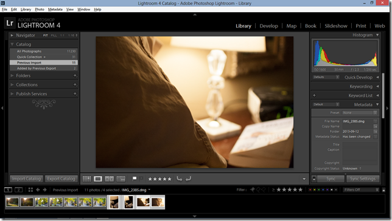The width and height of the screenshot is (392, 221).
Task: Expand the Navigator panel
Action: click(x=12, y=35)
